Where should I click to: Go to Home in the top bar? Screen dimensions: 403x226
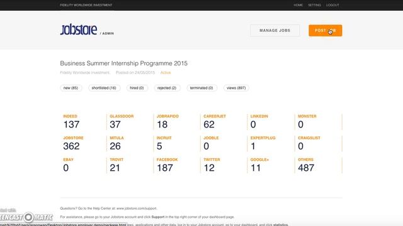pos(298,5)
